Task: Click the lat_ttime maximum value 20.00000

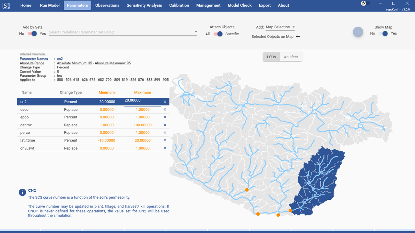Action: [x=143, y=140]
